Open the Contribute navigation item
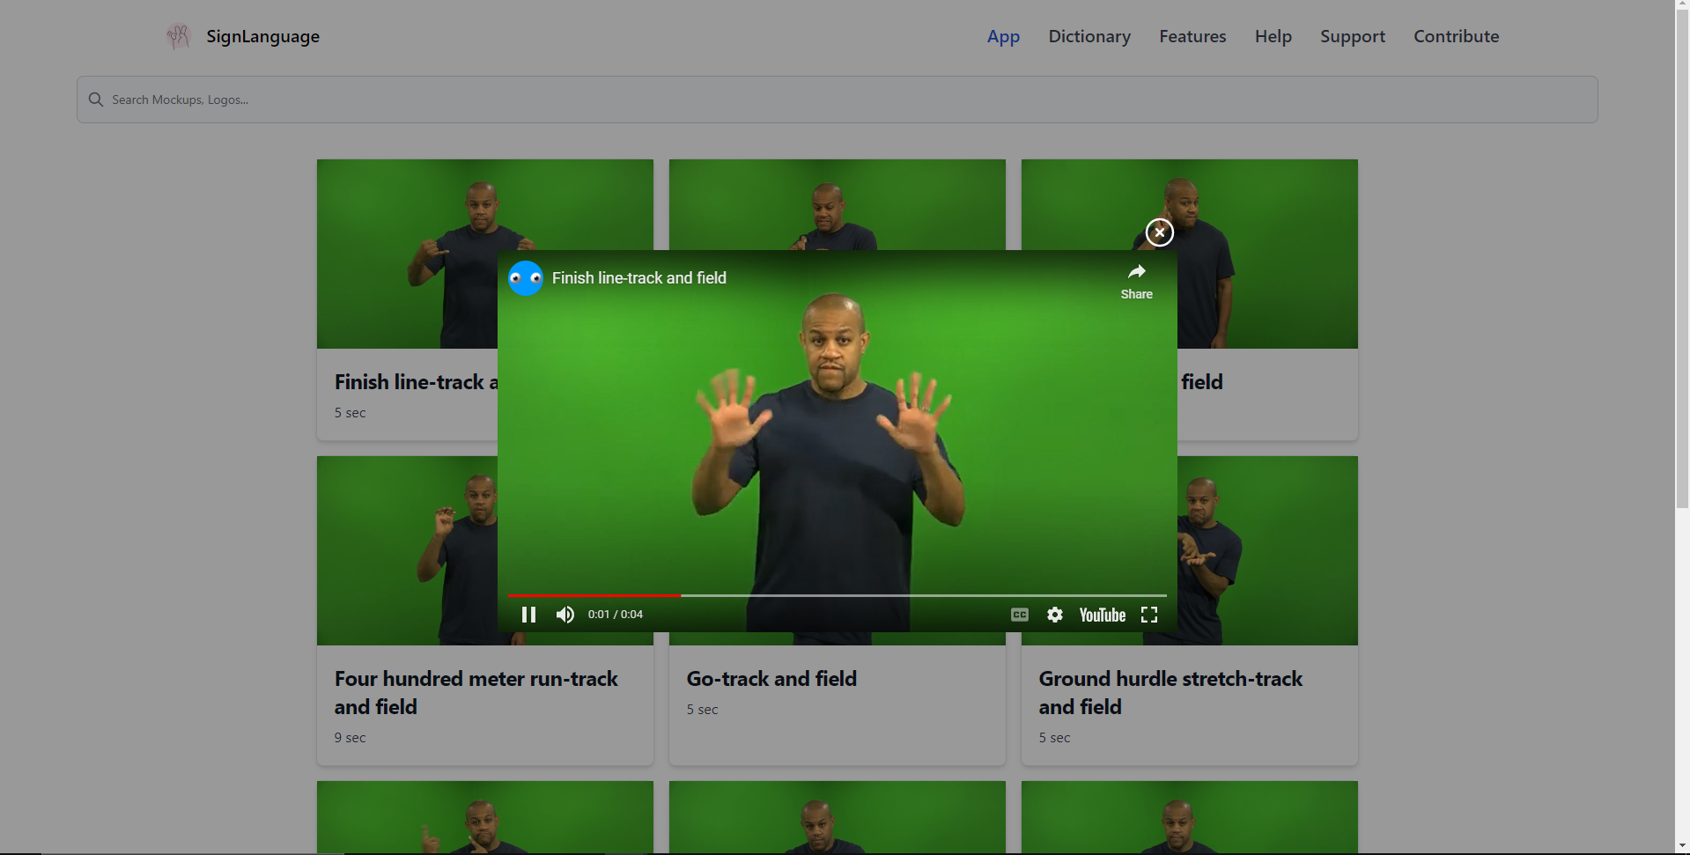1690x855 pixels. 1457,36
